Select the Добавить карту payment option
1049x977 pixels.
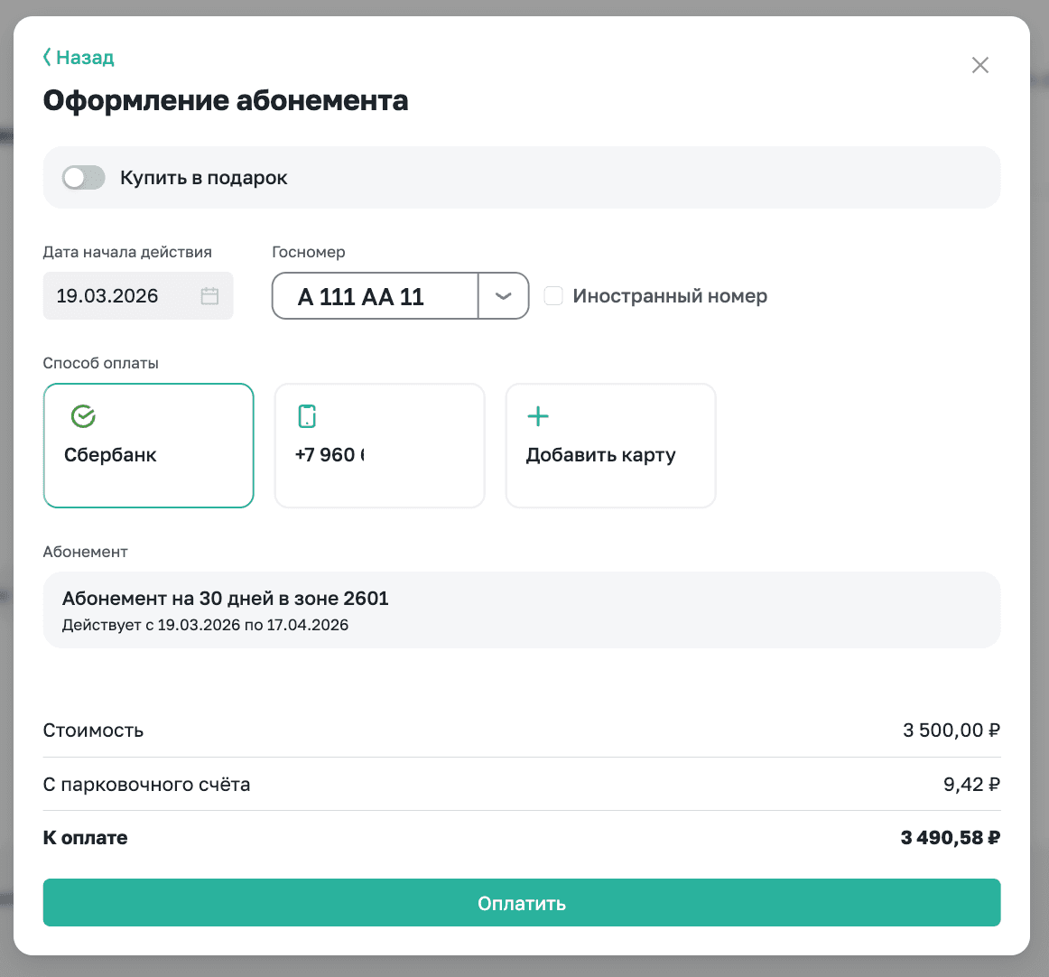click(610, 445)
